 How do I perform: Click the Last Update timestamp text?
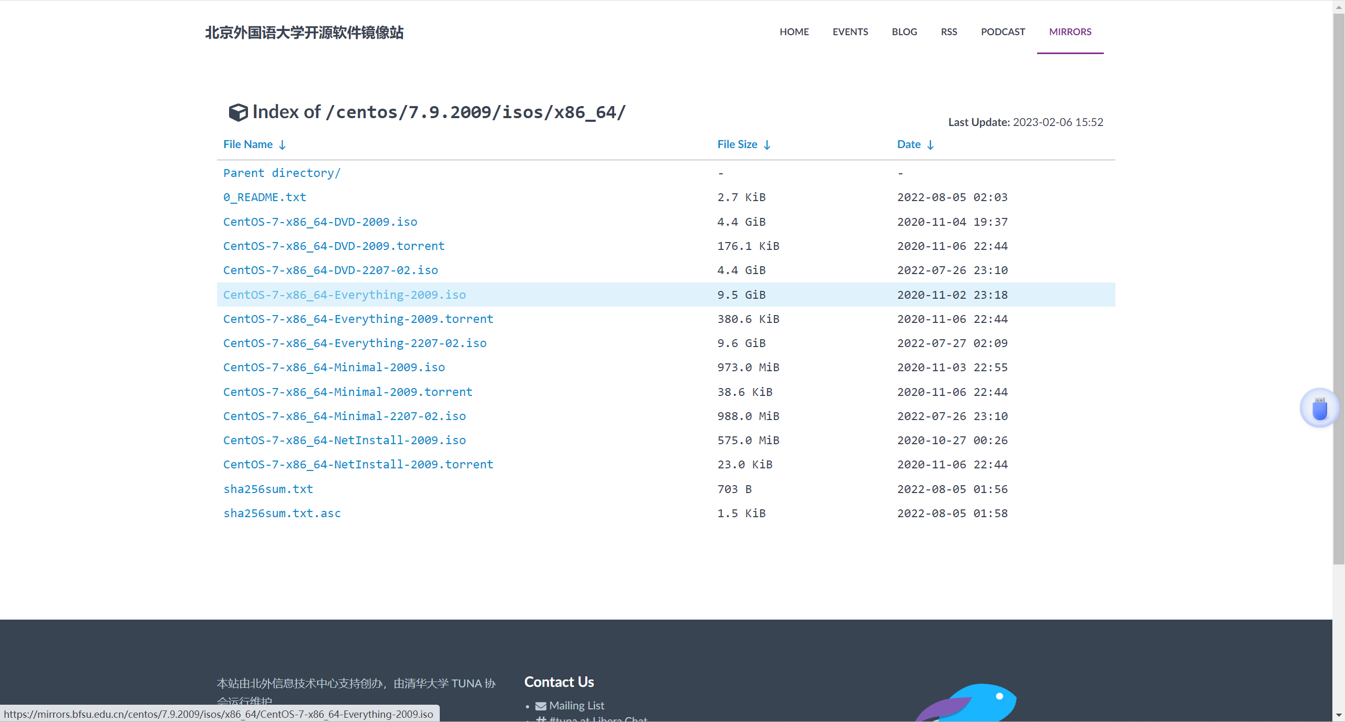coord(1026,122)
